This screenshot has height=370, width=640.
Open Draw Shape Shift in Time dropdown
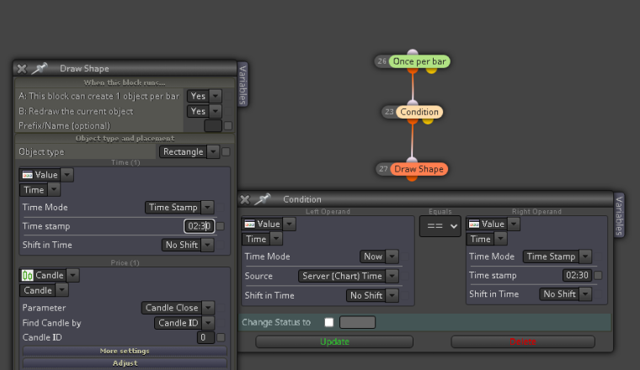[x=188, y=245]
